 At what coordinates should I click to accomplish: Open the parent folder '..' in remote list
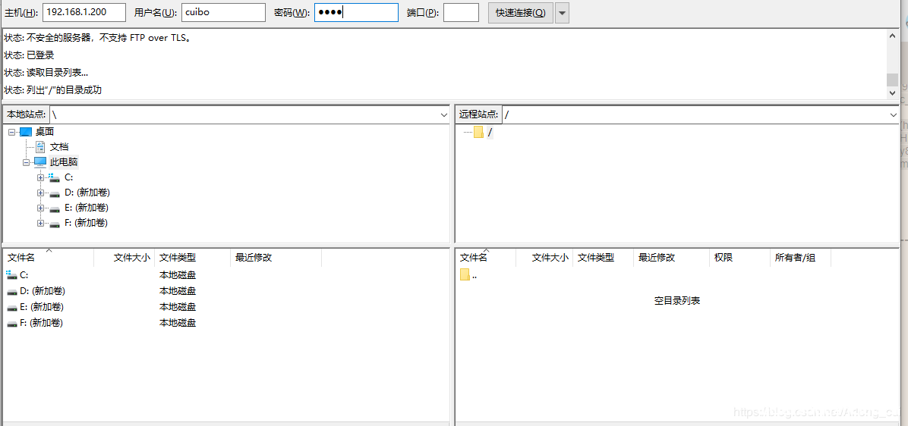(465, 275)
